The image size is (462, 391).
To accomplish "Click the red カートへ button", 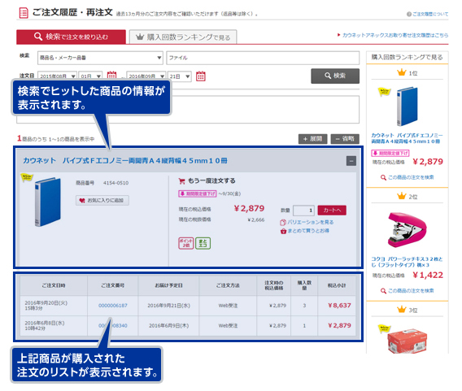I will [332, 211].
